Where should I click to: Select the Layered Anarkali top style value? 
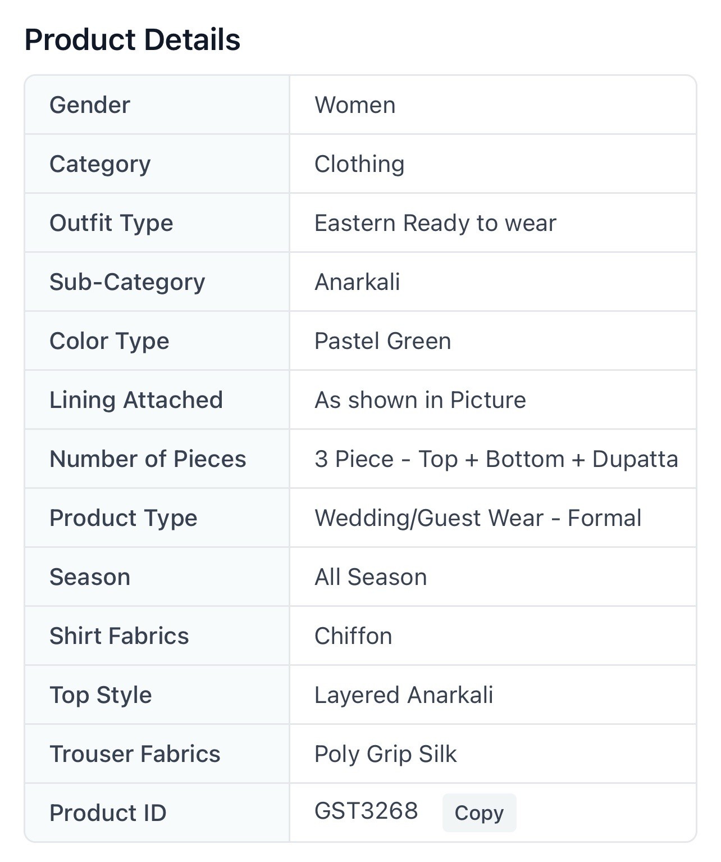pos(404,695)
